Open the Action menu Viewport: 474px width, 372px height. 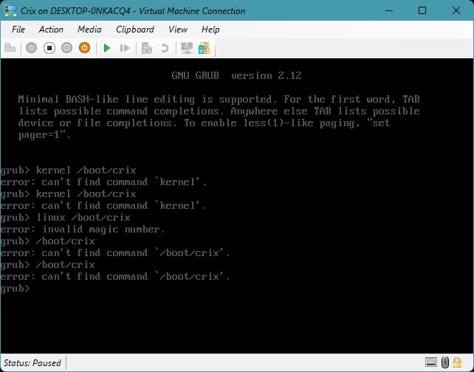click(x=51, y=30)
